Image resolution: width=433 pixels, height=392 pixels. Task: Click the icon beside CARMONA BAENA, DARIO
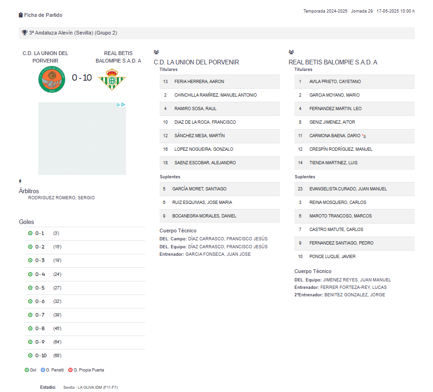point(364,136)
